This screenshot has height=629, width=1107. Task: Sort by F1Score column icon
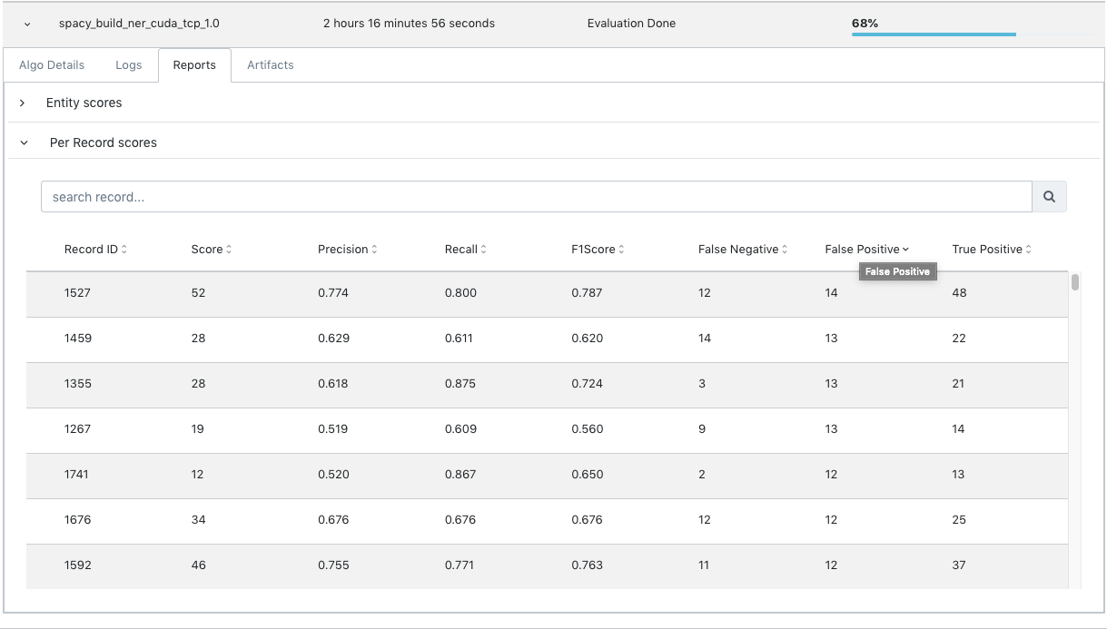pos(621,250)
